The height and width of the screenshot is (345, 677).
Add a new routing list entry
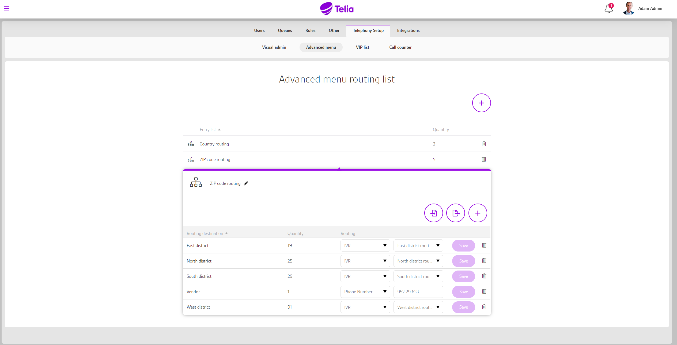(x=481, y=103)
